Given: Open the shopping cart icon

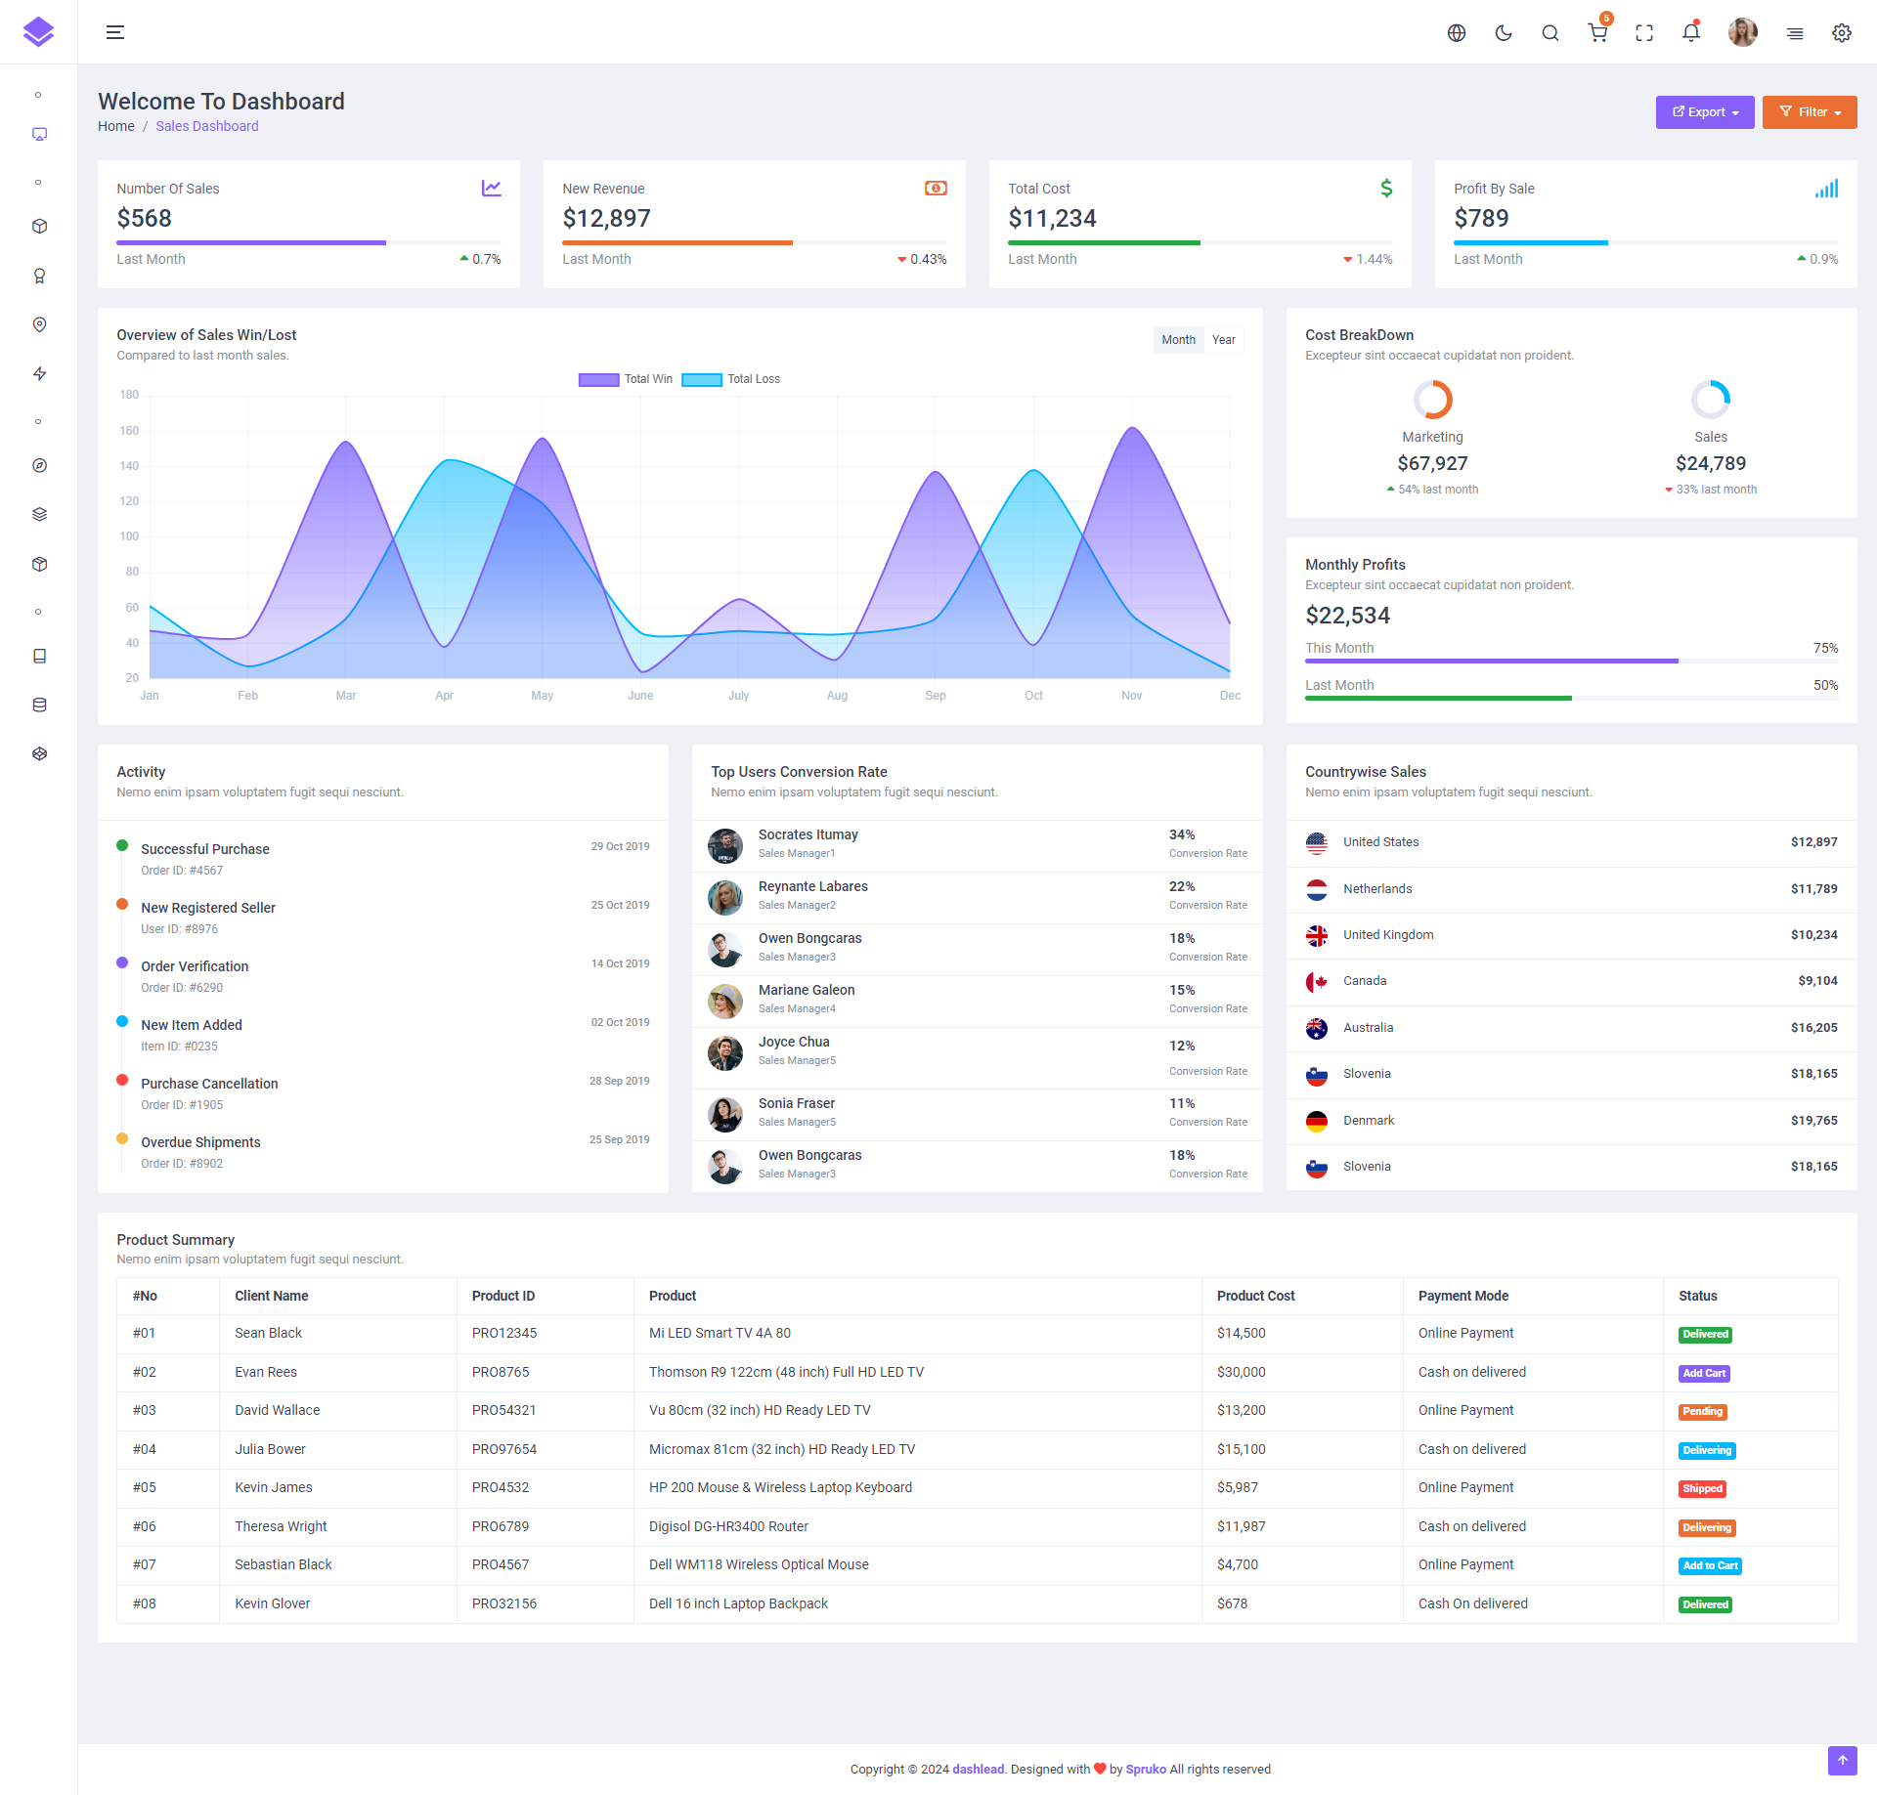Looking at the screenshot, I should pos(1597,33).
